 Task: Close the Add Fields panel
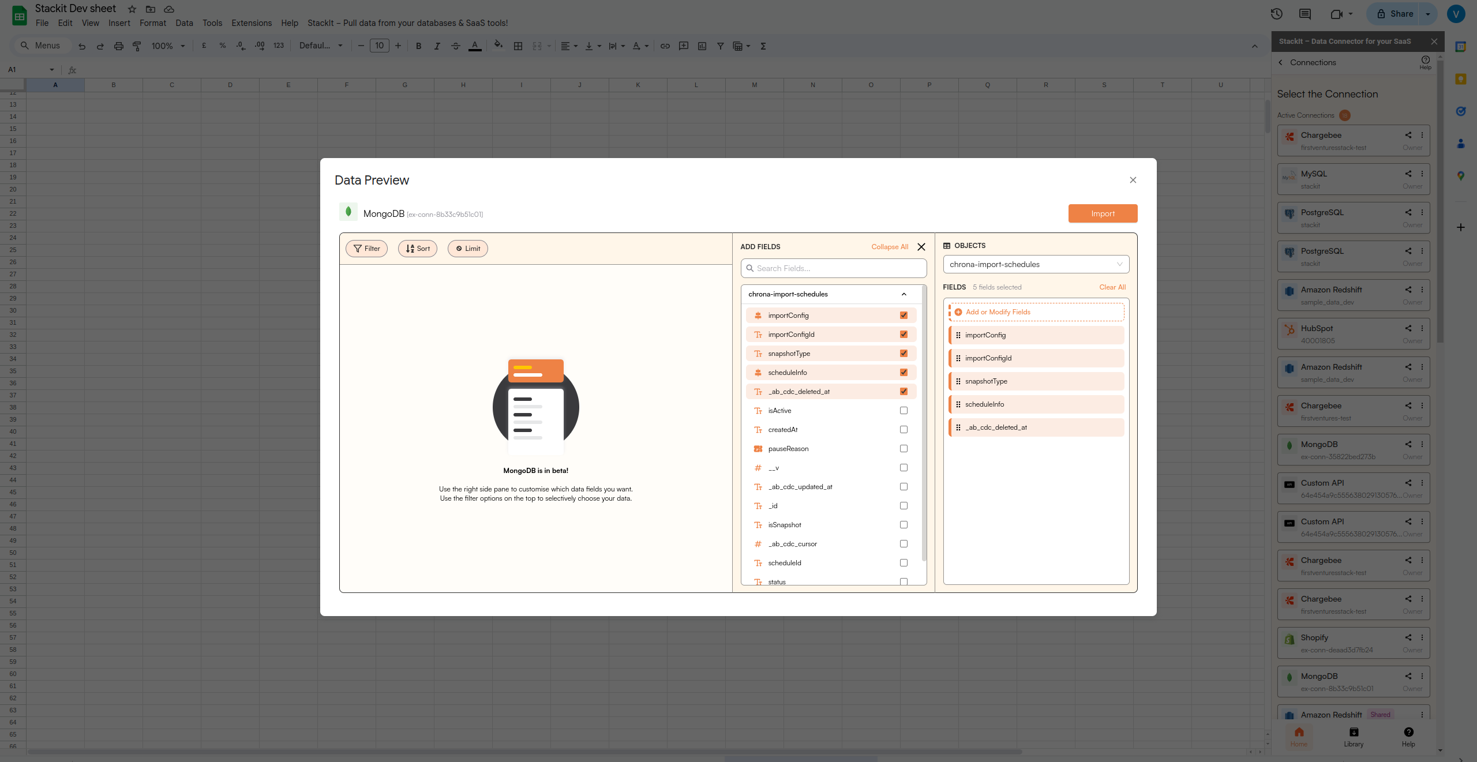point(921,247)
